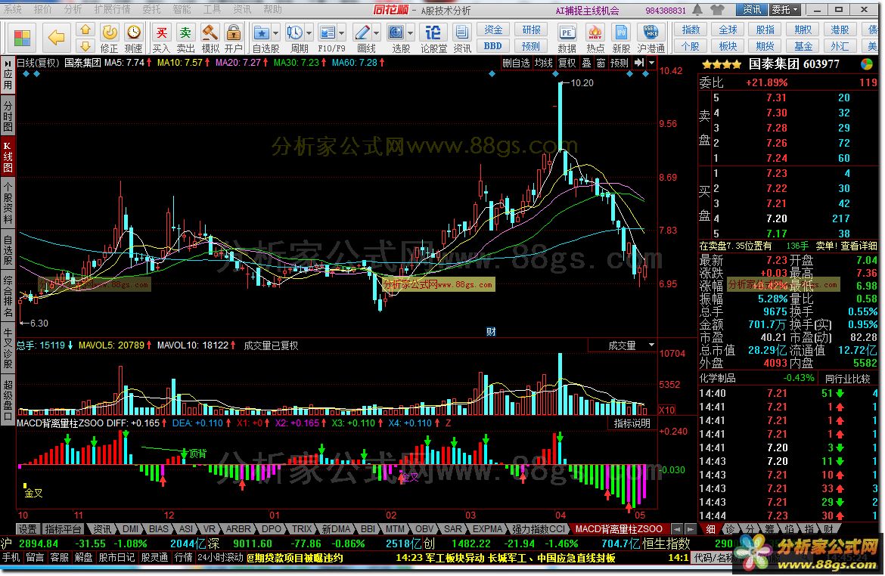Launch 模拟 simulated trading gavel icon
Image resolution: width=885 pixels, height=576 pixels.
point(210,38)
